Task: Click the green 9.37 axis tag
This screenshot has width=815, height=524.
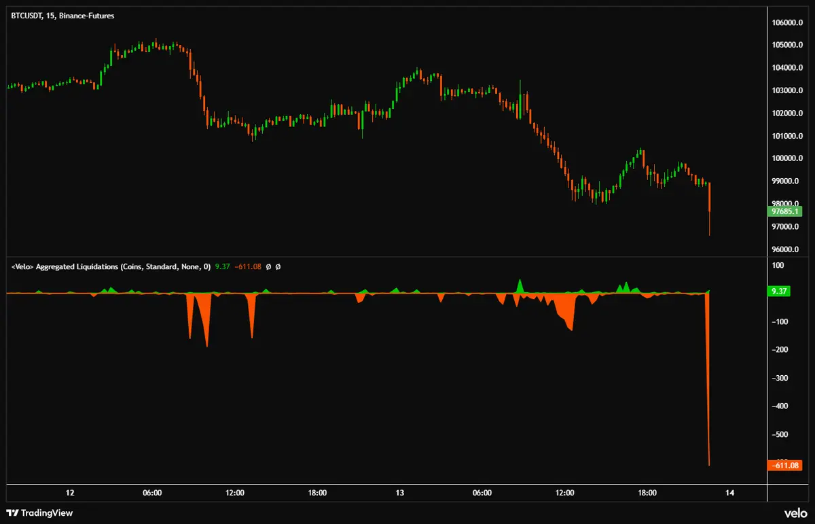Action: pos(779,291)
